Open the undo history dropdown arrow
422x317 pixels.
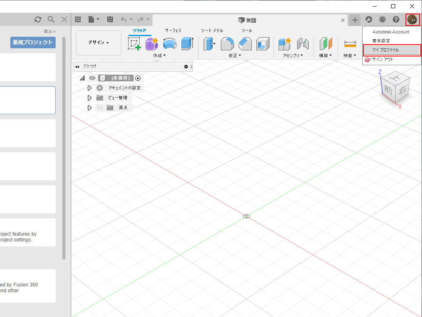pos(131,19)
